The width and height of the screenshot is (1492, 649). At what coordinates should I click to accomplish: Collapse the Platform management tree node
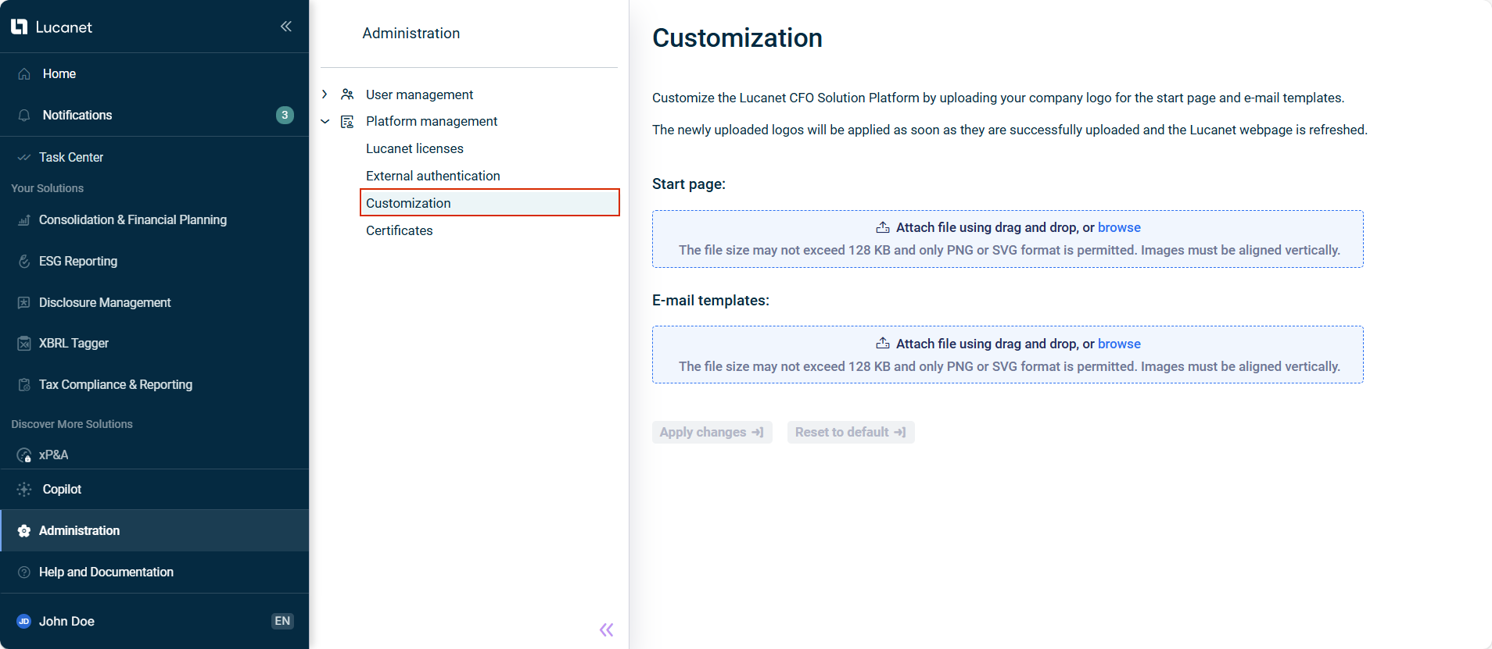coord(325,121)
